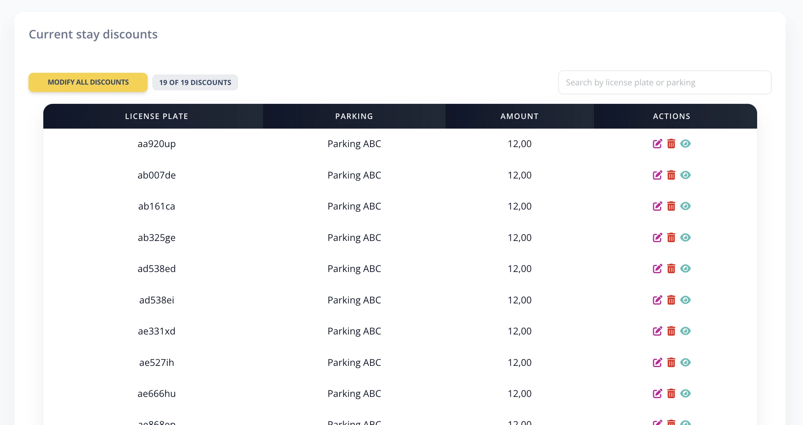The width and height of the screenshot is (803, 425).
Task: Edit the discount for plate aa920up
Action: [657, 144]
